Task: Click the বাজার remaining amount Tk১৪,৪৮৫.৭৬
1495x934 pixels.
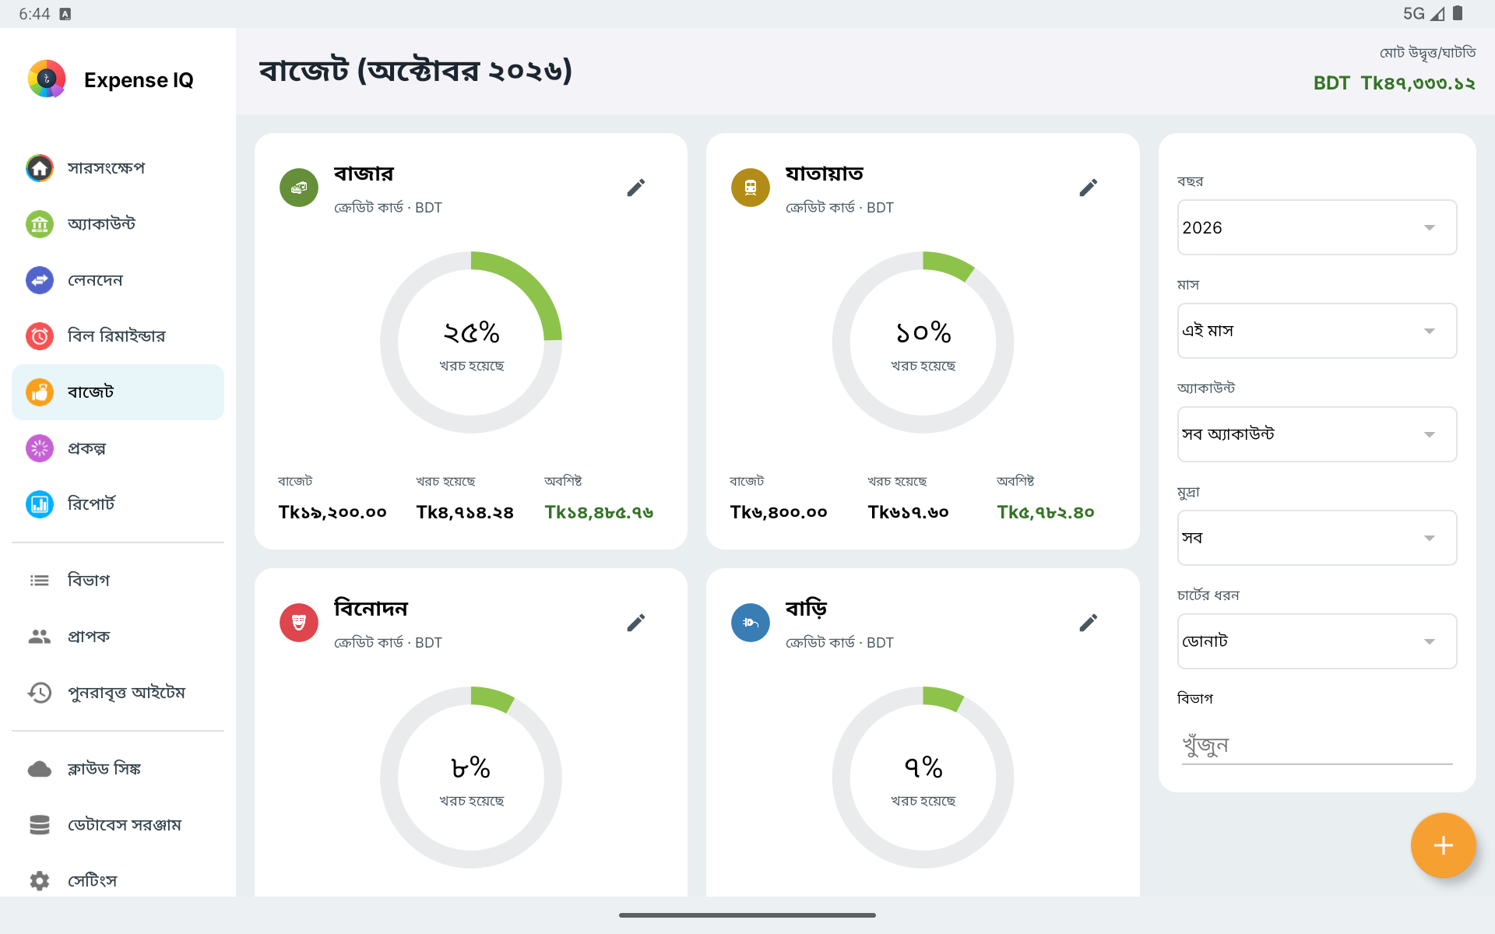Action: pos(599,512)
